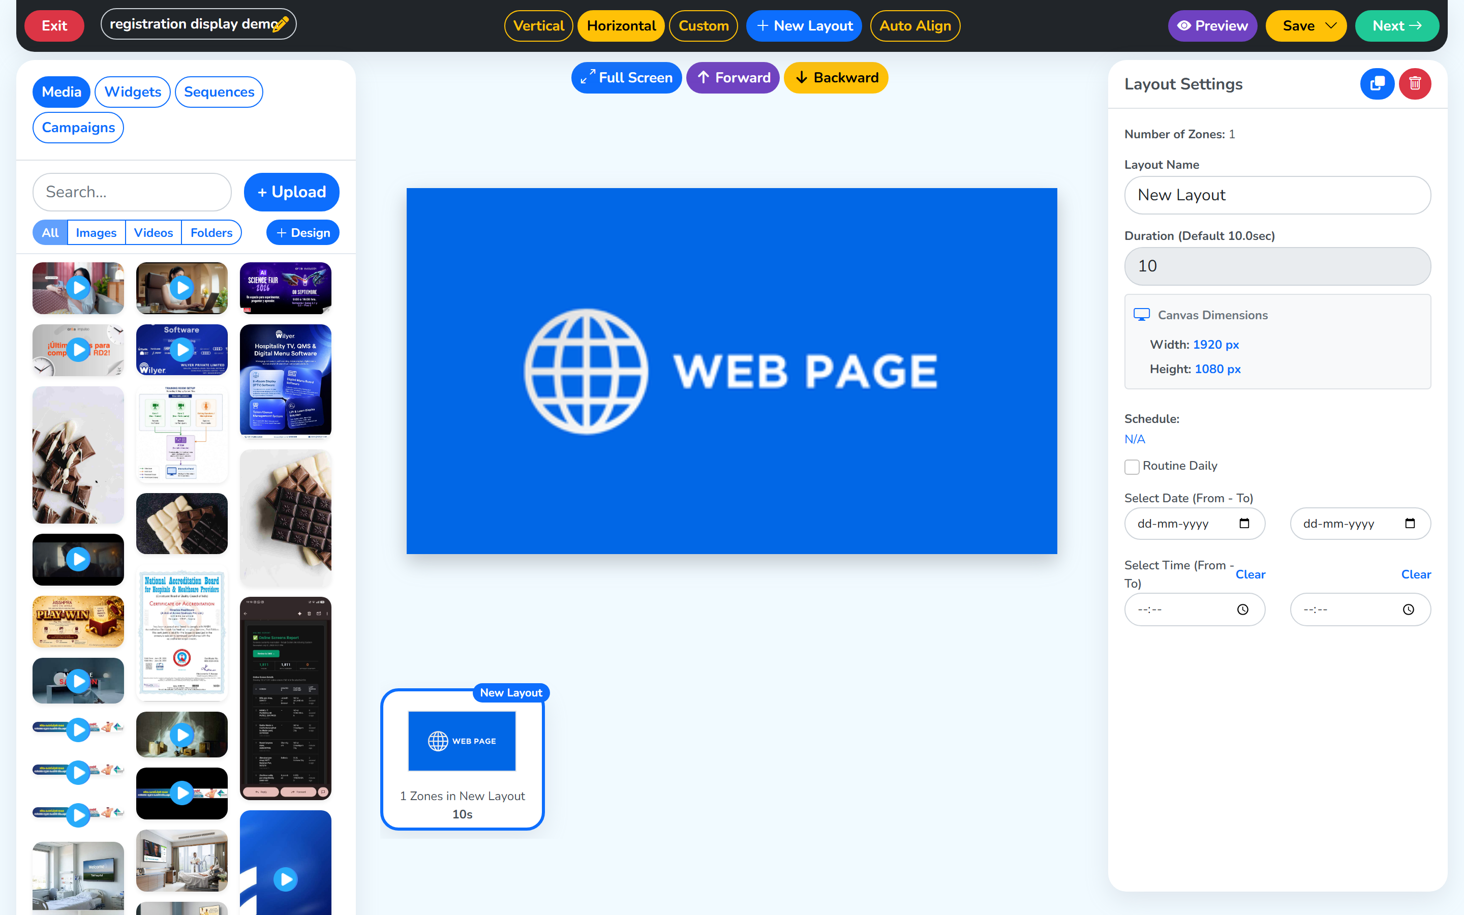The width and height of the screenshot is (1464, 915).
Task: Click the duplicate layout icon
Action: [1377, 83]
